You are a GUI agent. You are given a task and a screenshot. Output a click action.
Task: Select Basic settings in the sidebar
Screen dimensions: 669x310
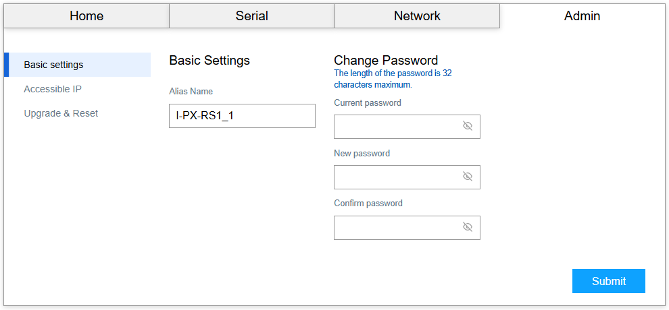tap(54, 65)
